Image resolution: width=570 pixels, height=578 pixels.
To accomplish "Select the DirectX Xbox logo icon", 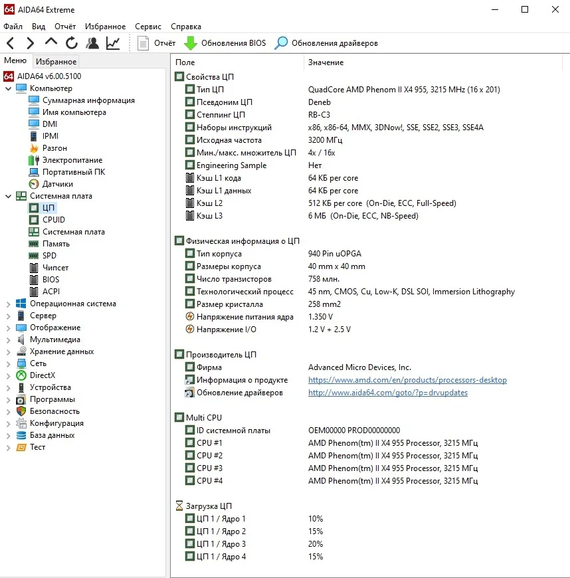I will pos(21,375).
